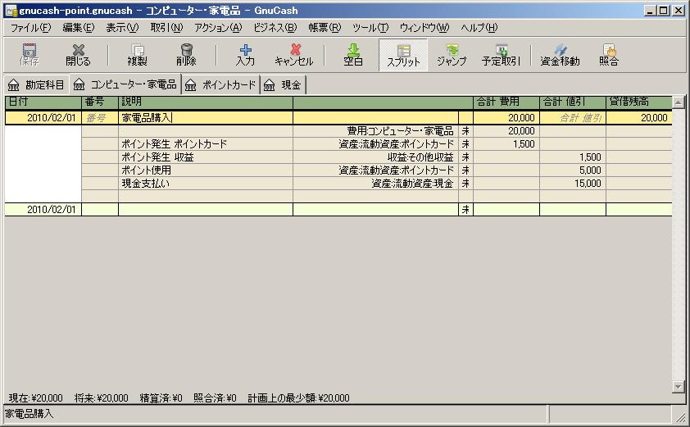This screenshot has height=427, width=690.
Task: Open the 表示(V) menu
Action: pos(122,28)
